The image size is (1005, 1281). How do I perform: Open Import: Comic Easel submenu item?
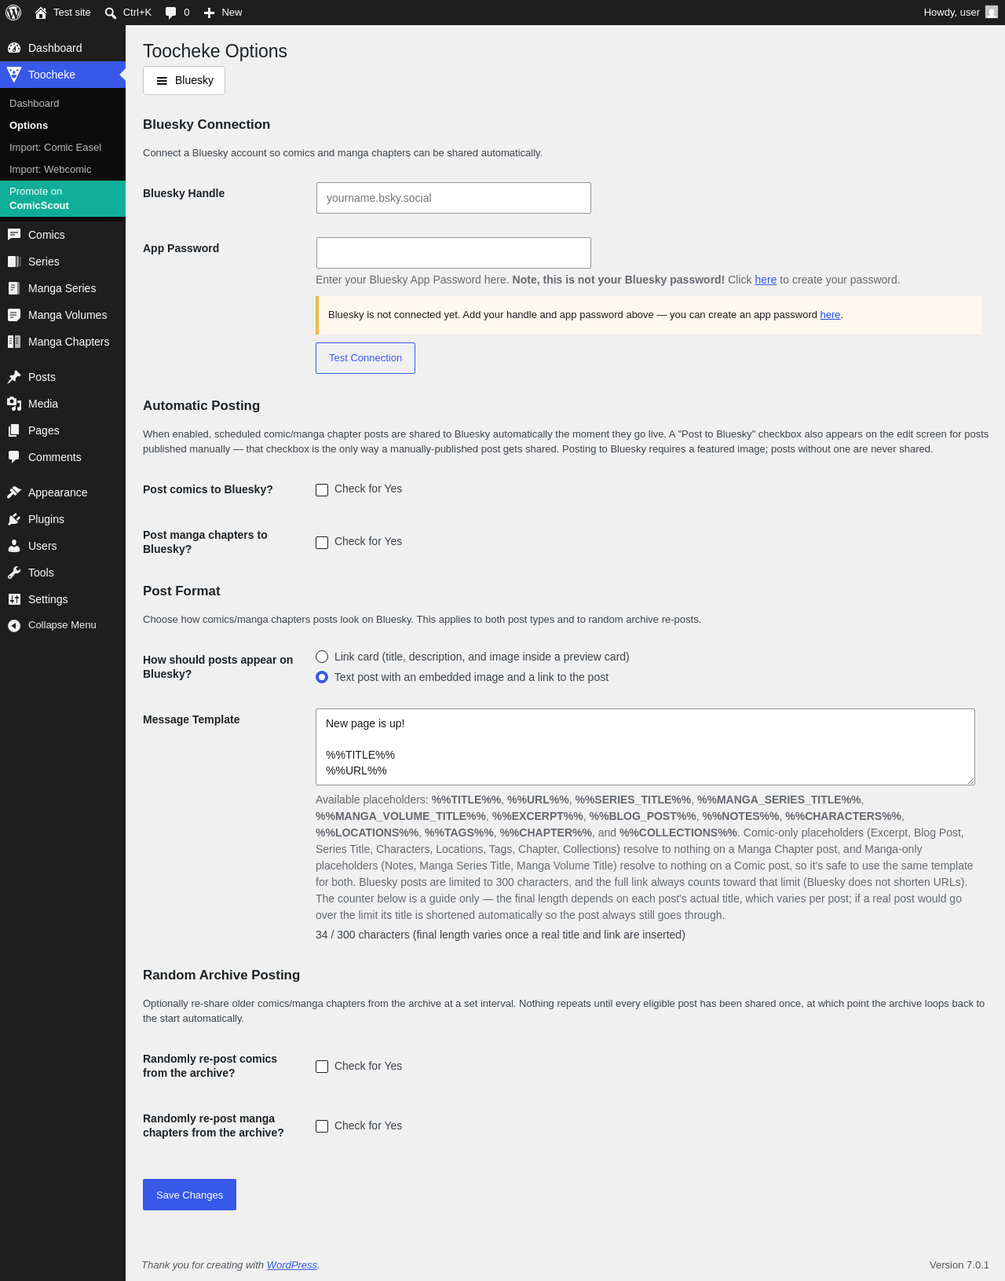coord(56,148)
